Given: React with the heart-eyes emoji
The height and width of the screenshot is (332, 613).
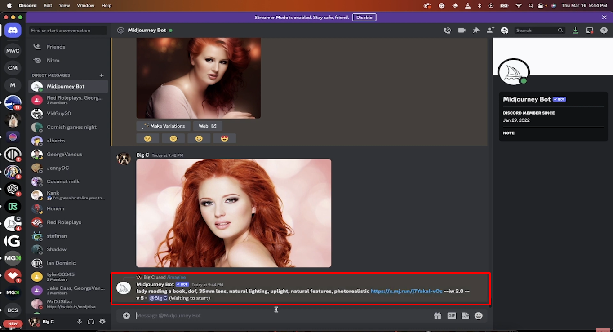Looking at the screenshot, I should pos(224,138).
